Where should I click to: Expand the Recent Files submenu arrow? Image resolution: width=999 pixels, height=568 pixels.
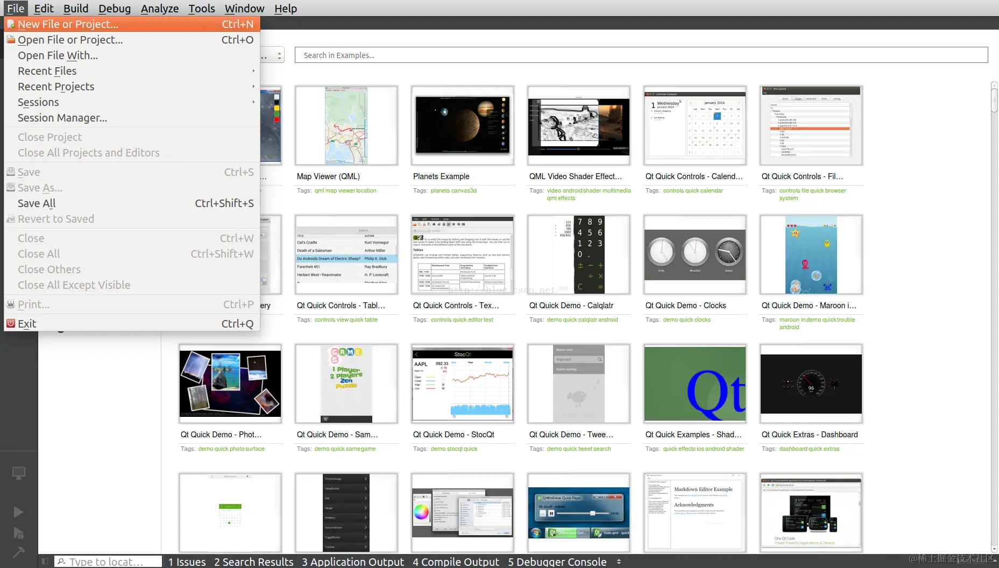tap(253, 71)
